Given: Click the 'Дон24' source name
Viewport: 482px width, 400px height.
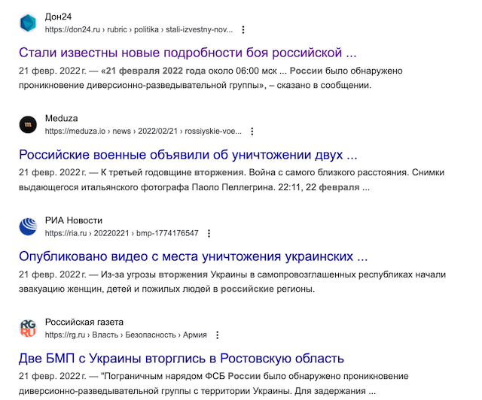Looking at the screenshot, I should point(58,17).
